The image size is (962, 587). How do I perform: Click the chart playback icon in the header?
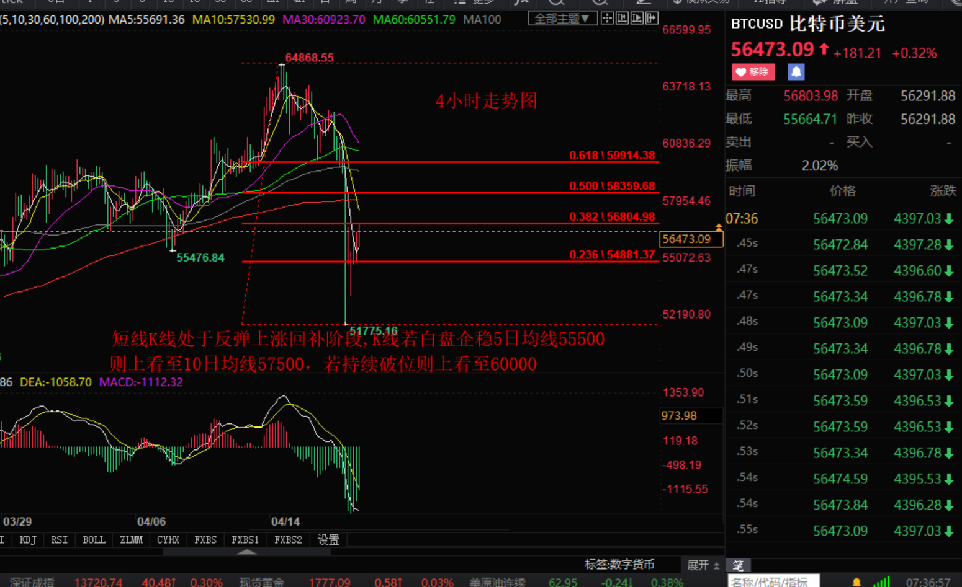pos(637,19)
